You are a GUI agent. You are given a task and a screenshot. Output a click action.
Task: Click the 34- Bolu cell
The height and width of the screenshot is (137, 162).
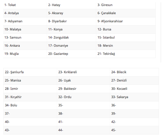[x=11, y=105]
